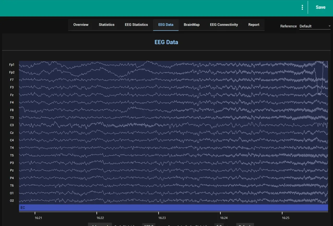Click the T4 channel label
333x226 pixels.
coord(12,148)
